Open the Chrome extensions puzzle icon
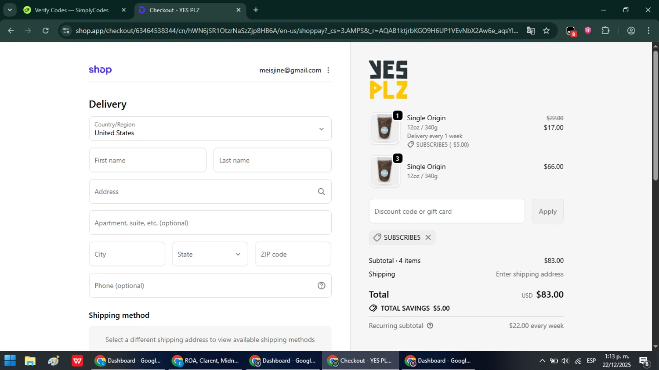This screenshot has height=370, width=659. (605, 31)
